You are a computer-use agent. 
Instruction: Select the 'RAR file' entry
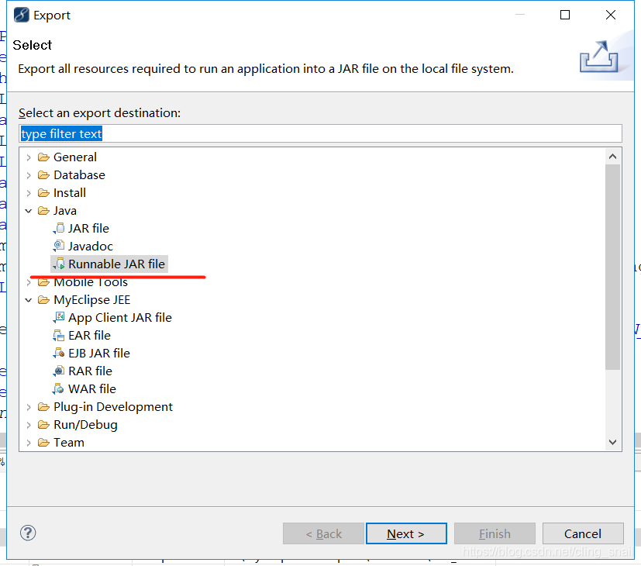point(91,371)
